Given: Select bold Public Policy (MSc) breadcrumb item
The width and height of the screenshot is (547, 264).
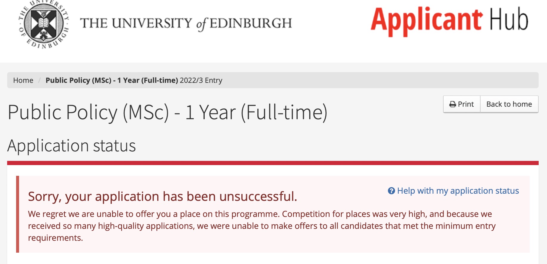Looking at the screenshot, I should (x=111, y=80).
